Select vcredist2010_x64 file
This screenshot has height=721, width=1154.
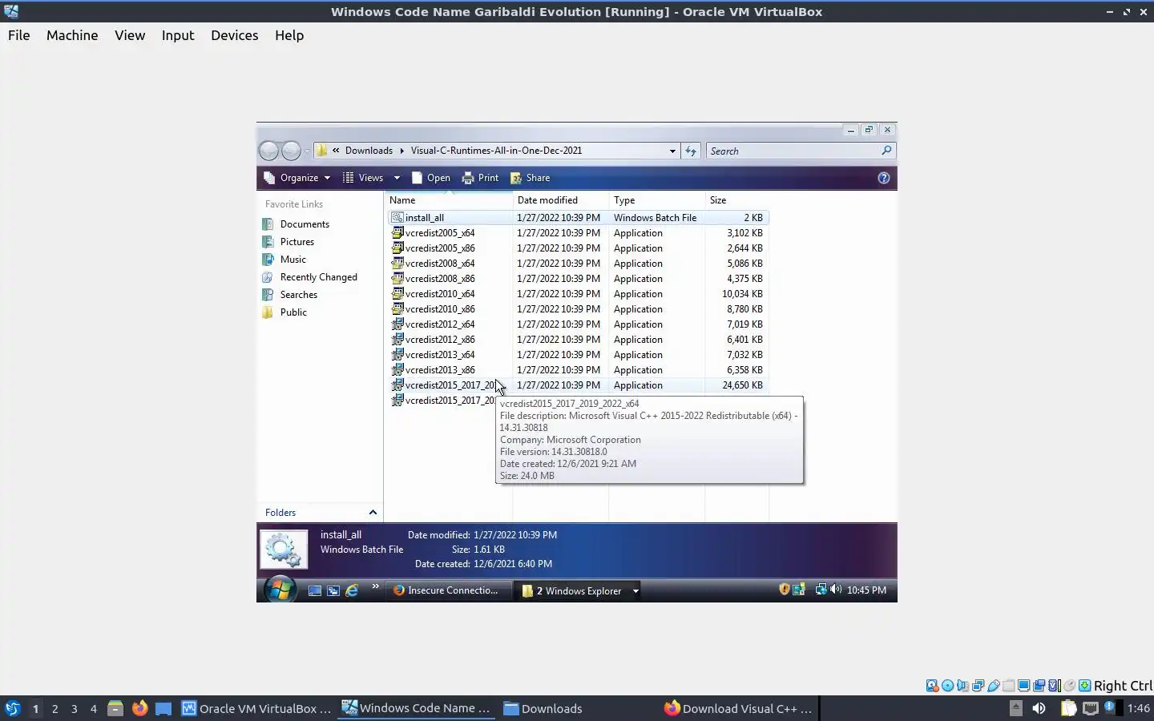click(578, 294)
